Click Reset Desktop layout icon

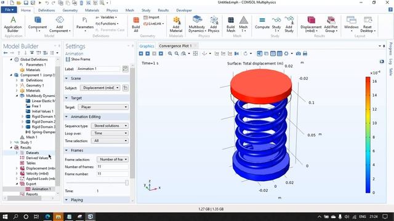click(x=368, y=24)
